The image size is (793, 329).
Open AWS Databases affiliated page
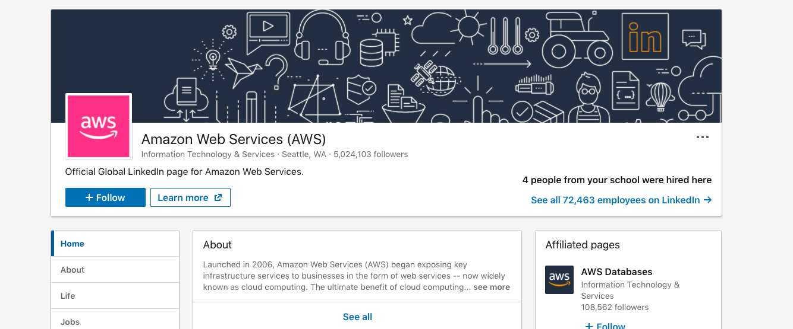pos(616,271)
